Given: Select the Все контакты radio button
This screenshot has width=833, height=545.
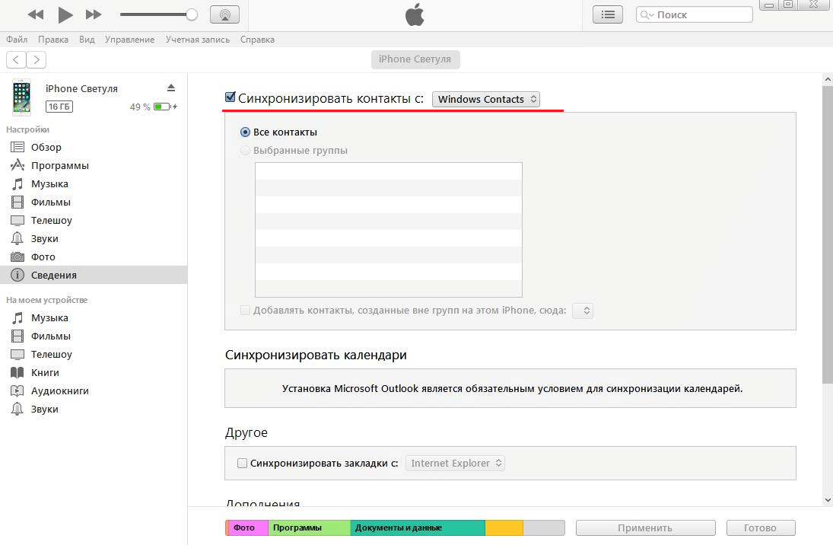Looking at the screenshot, I should pyautogui.click(x=245, y=132).
